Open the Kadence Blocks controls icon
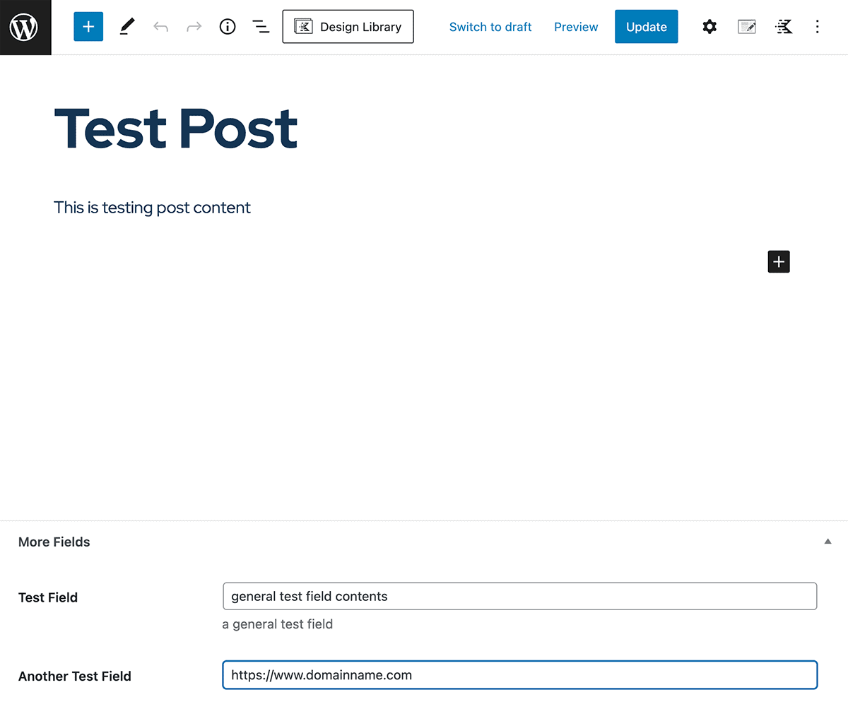This screenshot has height=709, width=848. [x=784, y=26]
